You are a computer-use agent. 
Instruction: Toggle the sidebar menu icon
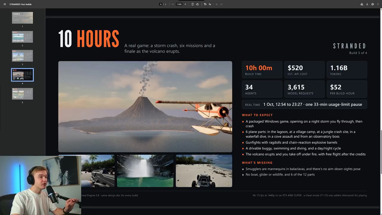click(x=4, y=4)
